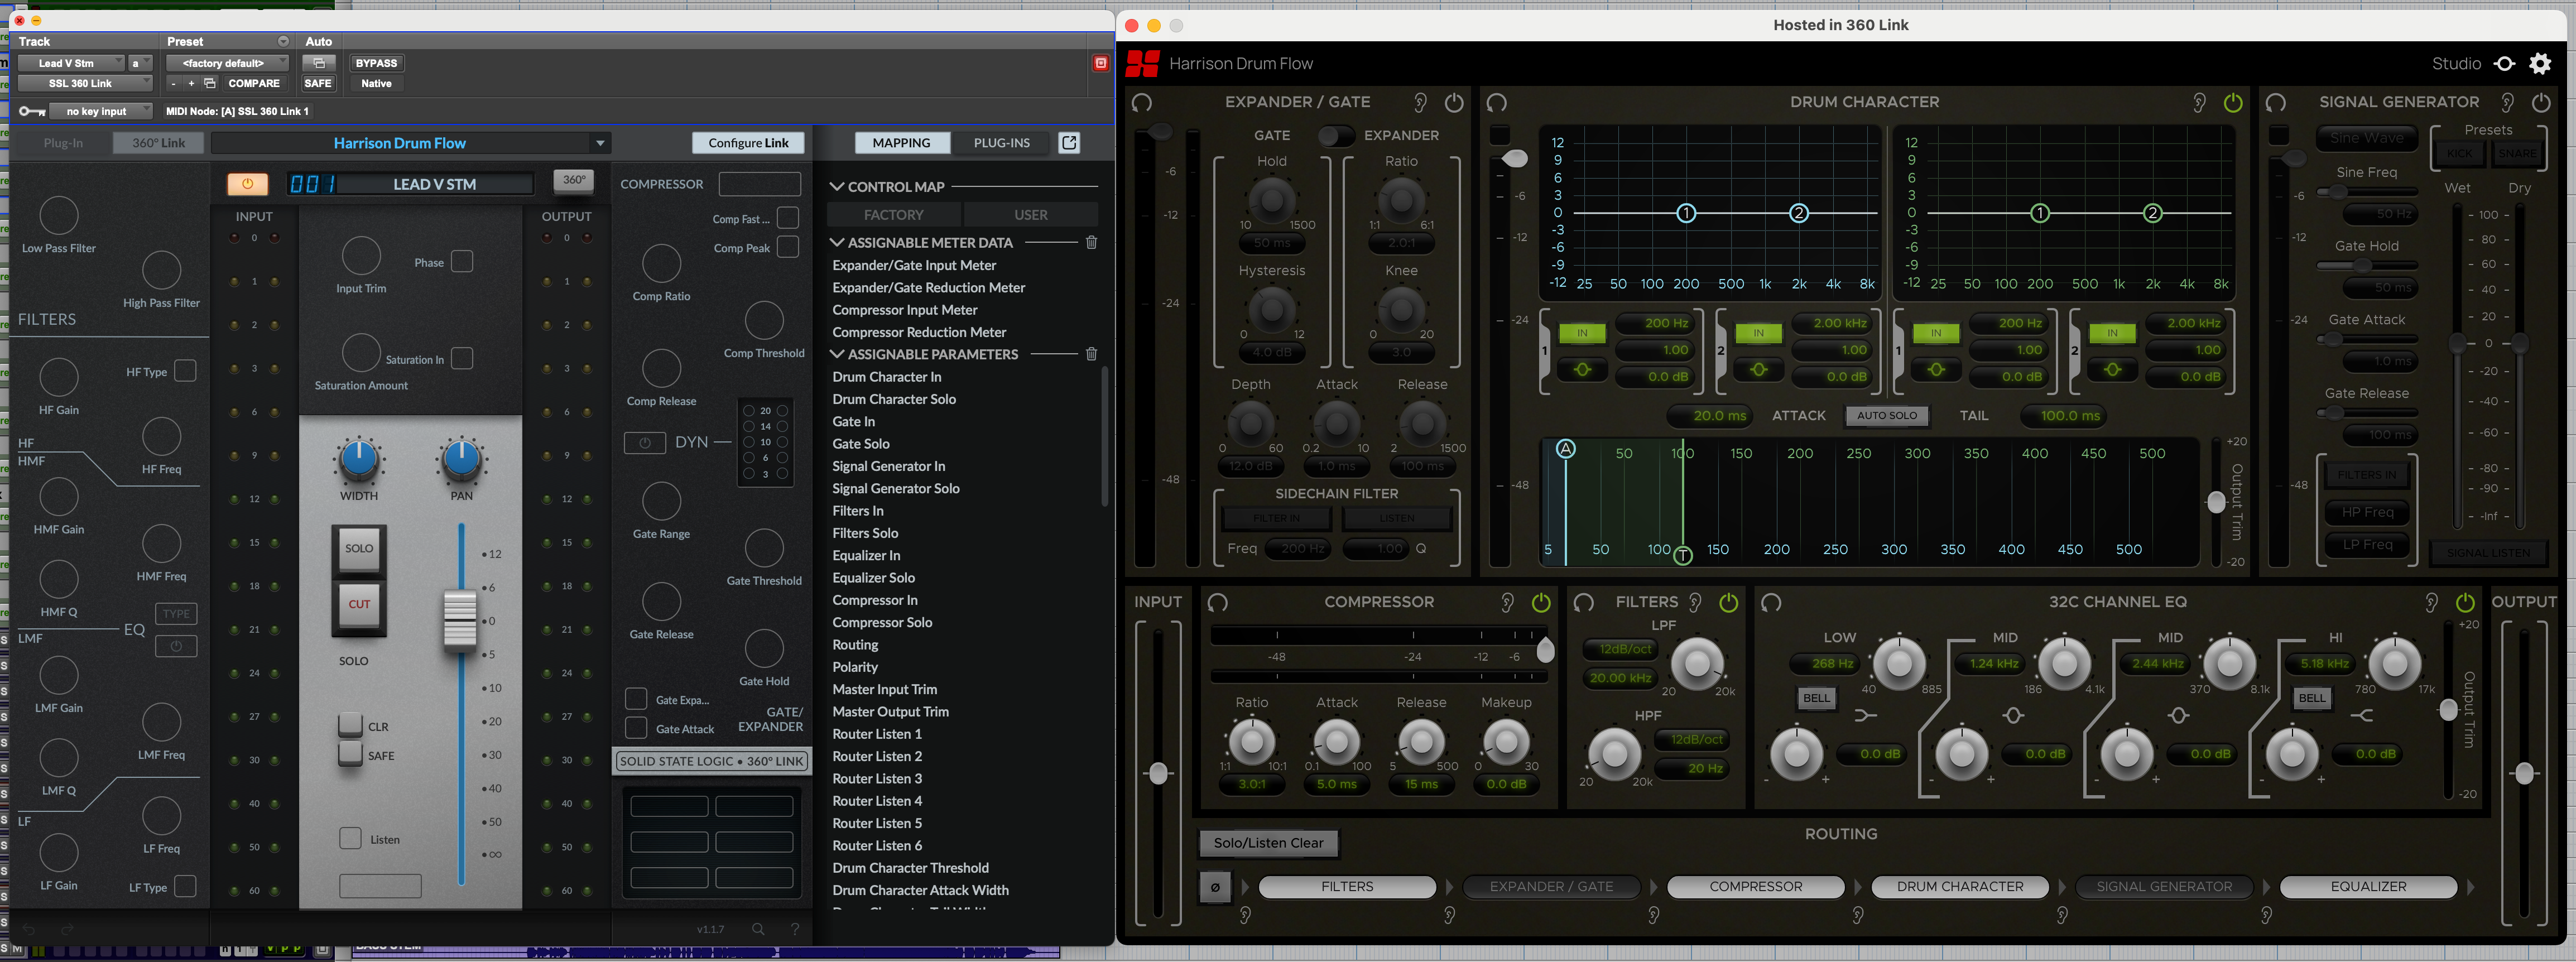The image size is (2576, 962).
Task: Open Expander/Gate help question icon
Action: tap(1420, 102)
